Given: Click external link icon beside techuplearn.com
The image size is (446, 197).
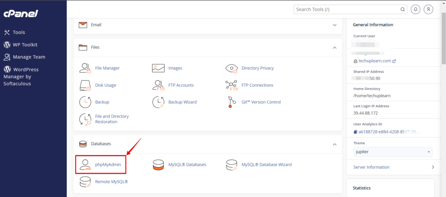Looking at the screenshot, I should pos(394,61).
